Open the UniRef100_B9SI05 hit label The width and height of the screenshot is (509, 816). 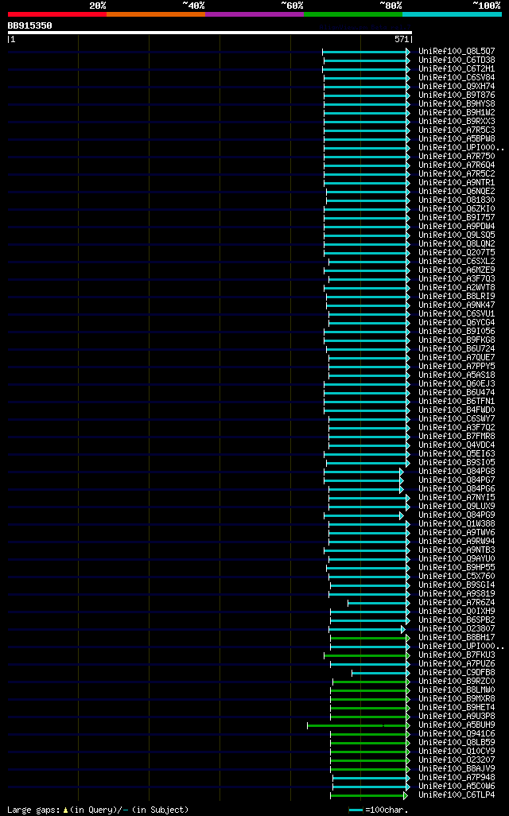pos(457,463)
